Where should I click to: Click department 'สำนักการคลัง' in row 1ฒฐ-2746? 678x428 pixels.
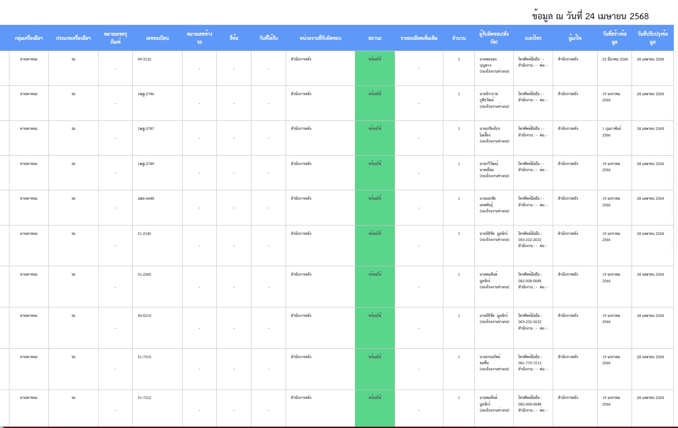coord(301,94)
